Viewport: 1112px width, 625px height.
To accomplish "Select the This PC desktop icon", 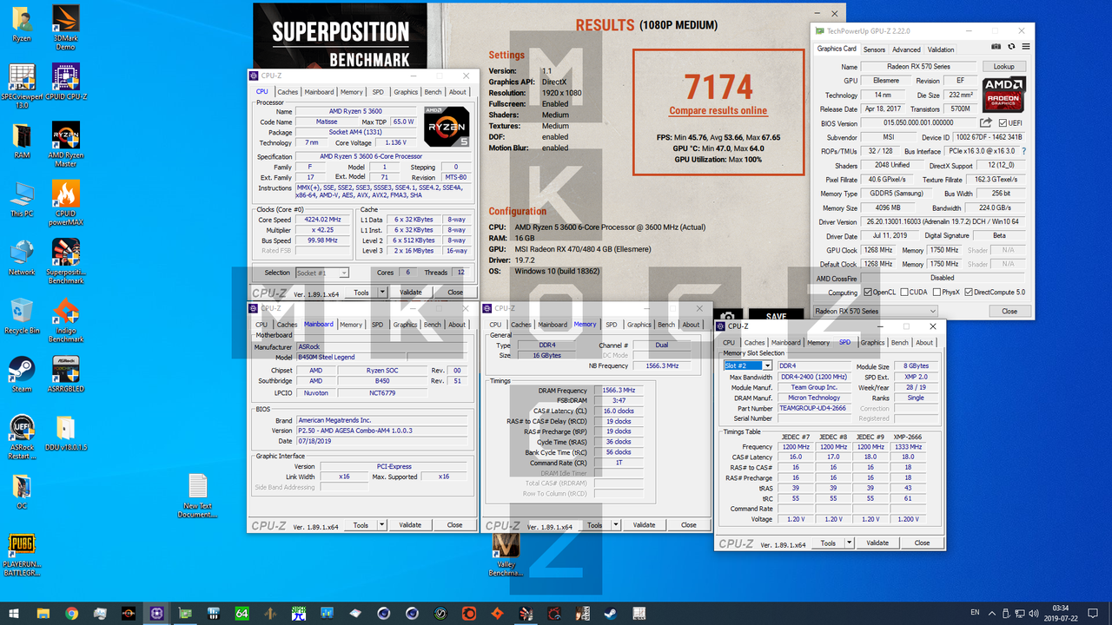I will pyautogui.click(x=22, y=200).
